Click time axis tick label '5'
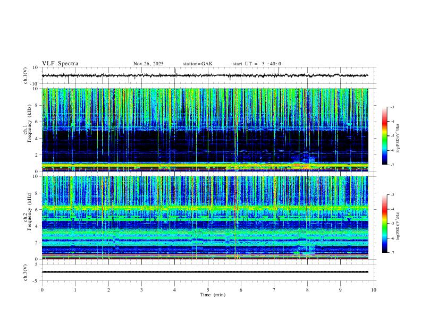 tap(208, 290)
